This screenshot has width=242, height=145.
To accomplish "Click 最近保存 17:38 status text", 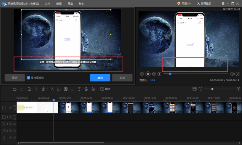I will [231, 9].
